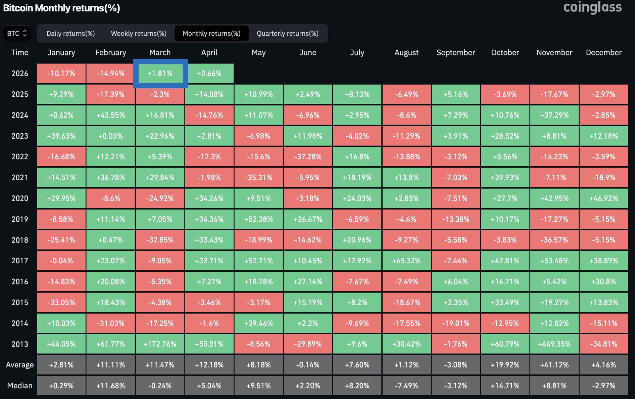The height and width of the screenshot is (399, 635).
Task: Click the March 2013 +172.76% cell
Action: coord(160,344)
